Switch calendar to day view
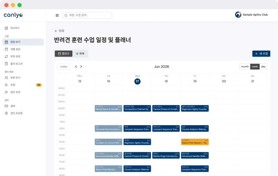This screenshot has width=278, height=176. [263, 67]
